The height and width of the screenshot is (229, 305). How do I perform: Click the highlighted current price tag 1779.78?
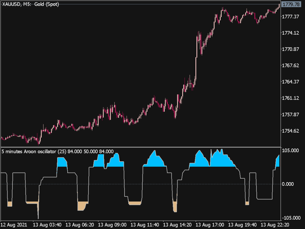(x=292, y=4)
